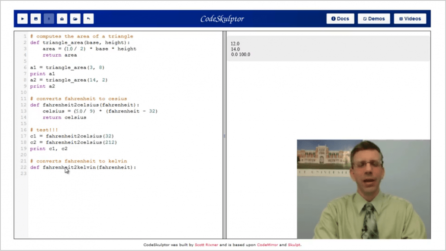This screenshot has height=251, width=446.
Task: Click the briefcase (Fresh URL) toolbar icon
Action: [x=62, y=19]
